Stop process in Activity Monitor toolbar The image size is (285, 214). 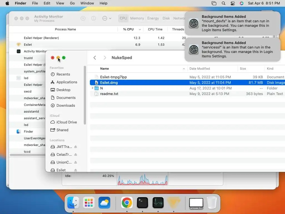tap(83, 18)
